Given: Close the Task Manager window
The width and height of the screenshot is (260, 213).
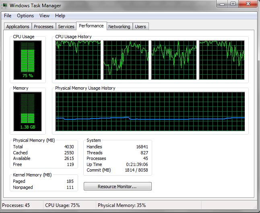Looking at the screenshot, I should tap(248, 4).
